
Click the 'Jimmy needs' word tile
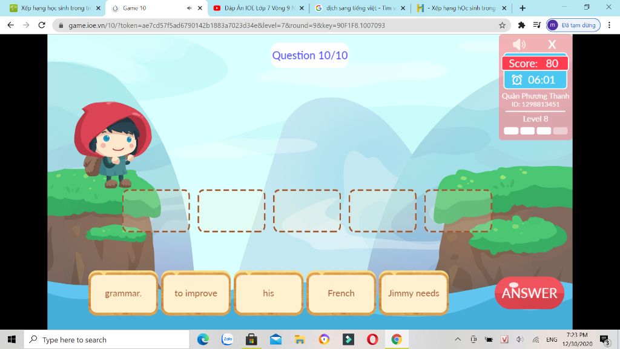414,293
